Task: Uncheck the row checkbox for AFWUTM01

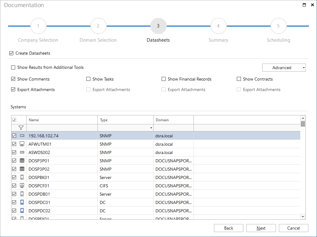Action: pyautogui.click(x=14, y=144)
